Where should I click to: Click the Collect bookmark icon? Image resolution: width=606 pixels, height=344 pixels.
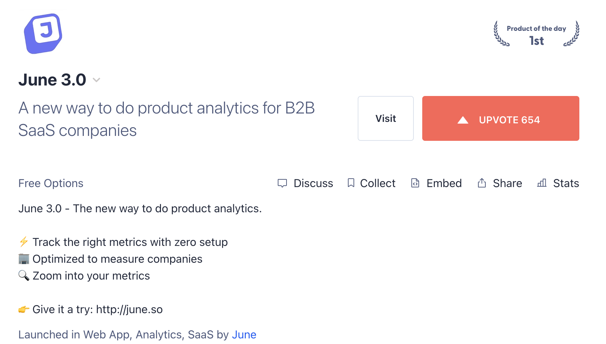coord(351,183)
